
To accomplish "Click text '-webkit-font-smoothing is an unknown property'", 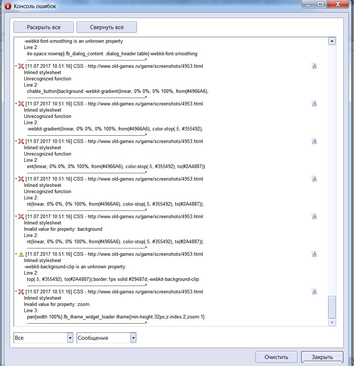I will pyautogui.click(x=73, y=41).
